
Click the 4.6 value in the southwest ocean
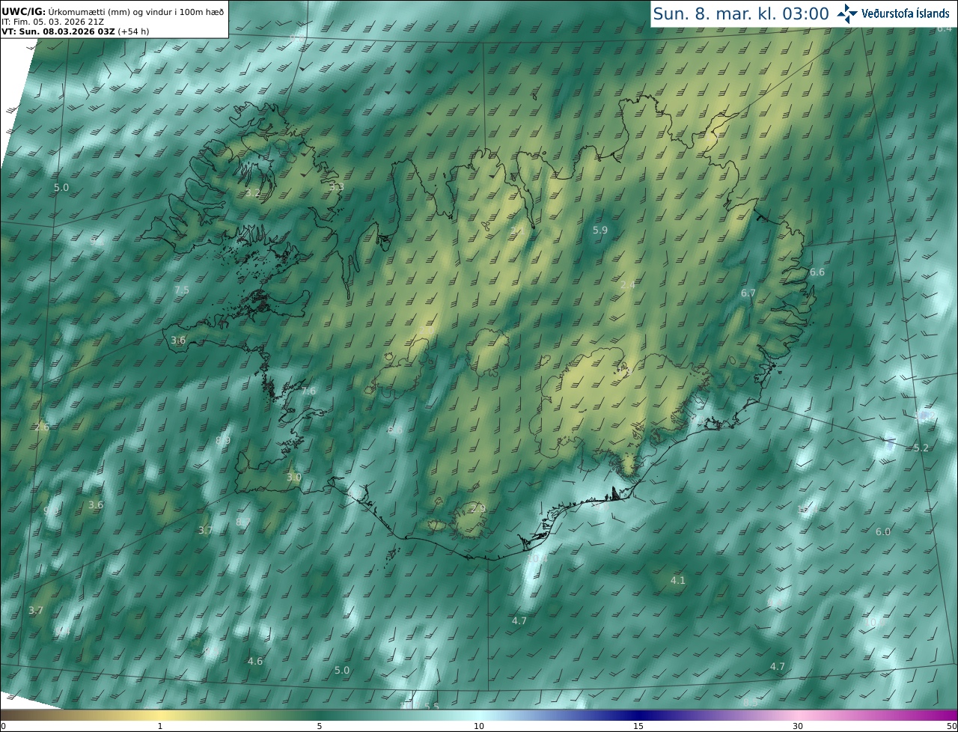[255, 662]
